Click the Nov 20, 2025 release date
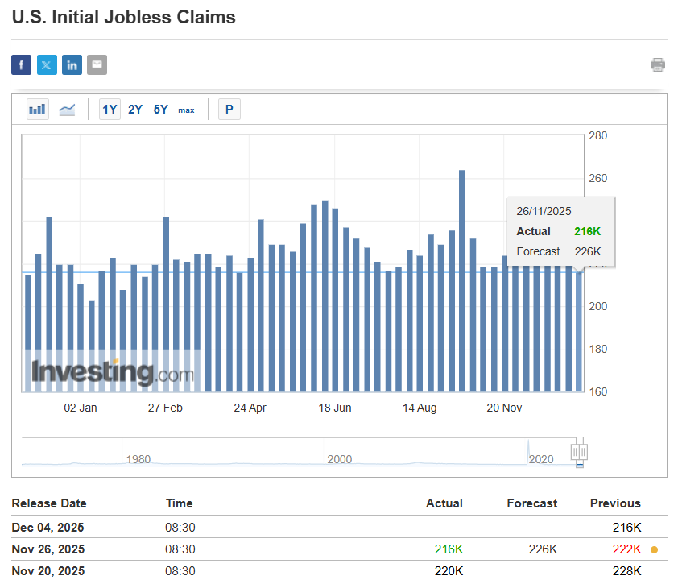 tap(48, 572)
